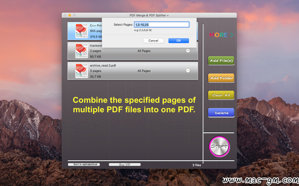Select the archive_read.3.pdf row
The image size is (299, 186).
(x=133, y=71)
